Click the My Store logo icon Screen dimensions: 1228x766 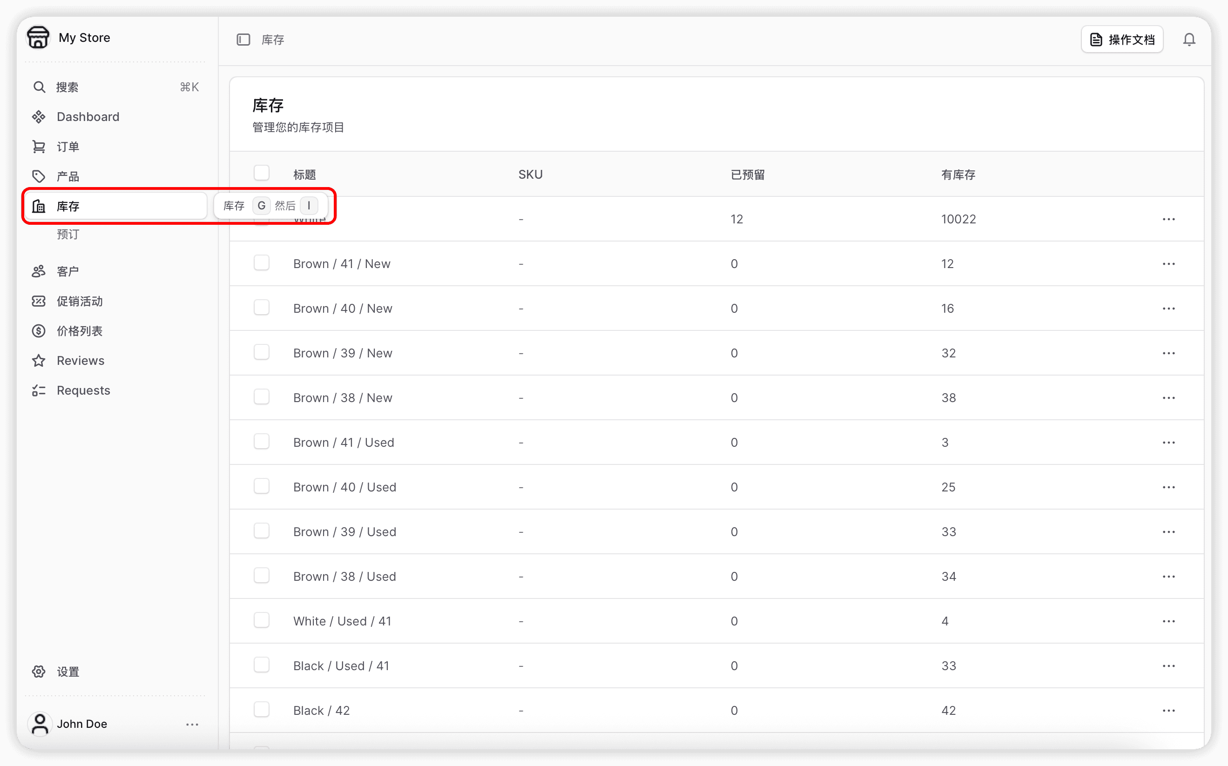coord(39,38)
